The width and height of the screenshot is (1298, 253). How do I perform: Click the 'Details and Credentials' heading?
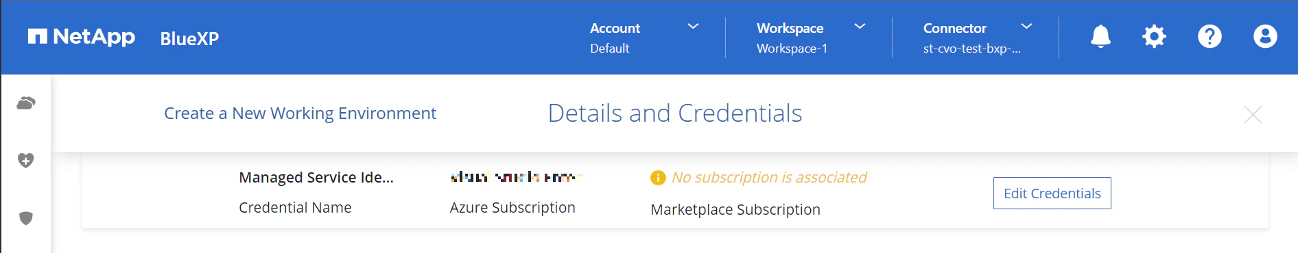[675, 114]
